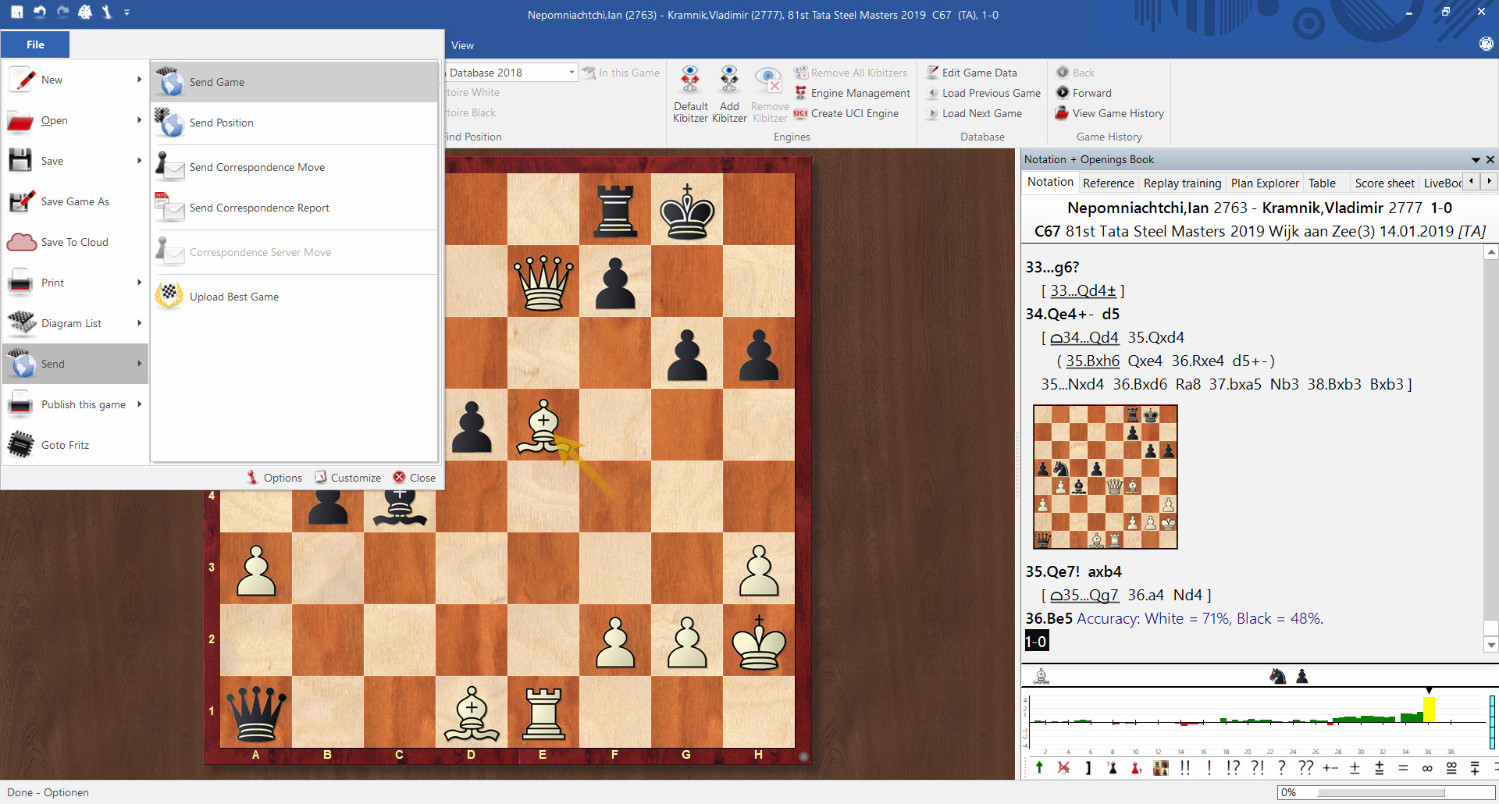Select Upload Best Game
Screen dimensions: 1499x804
coord(294,297)
